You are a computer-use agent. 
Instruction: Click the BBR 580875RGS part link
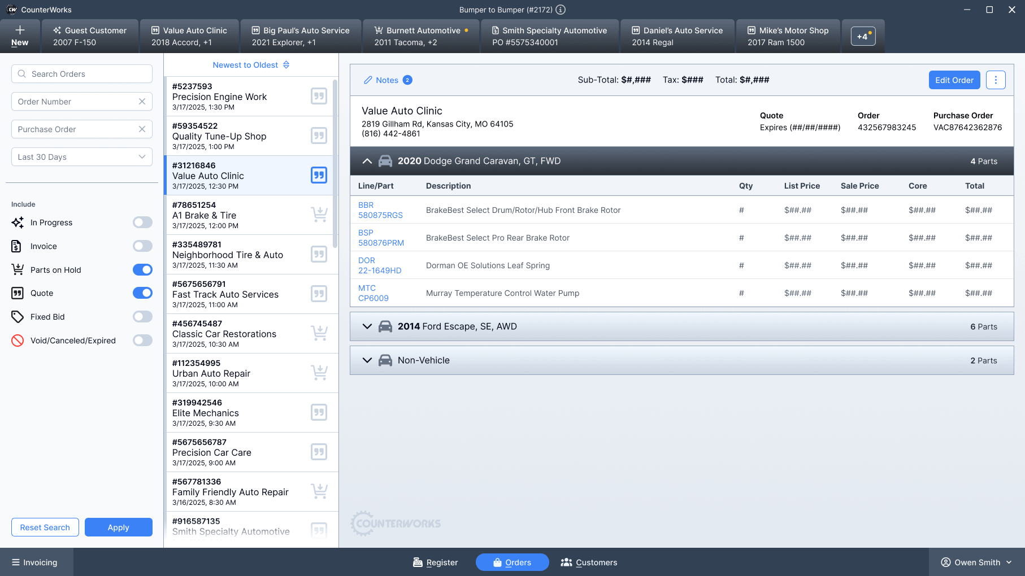coord(380,210)
